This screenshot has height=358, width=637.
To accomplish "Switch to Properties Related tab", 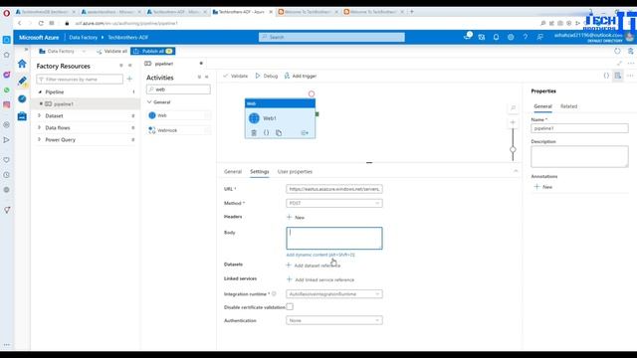I will pos(568,106).
